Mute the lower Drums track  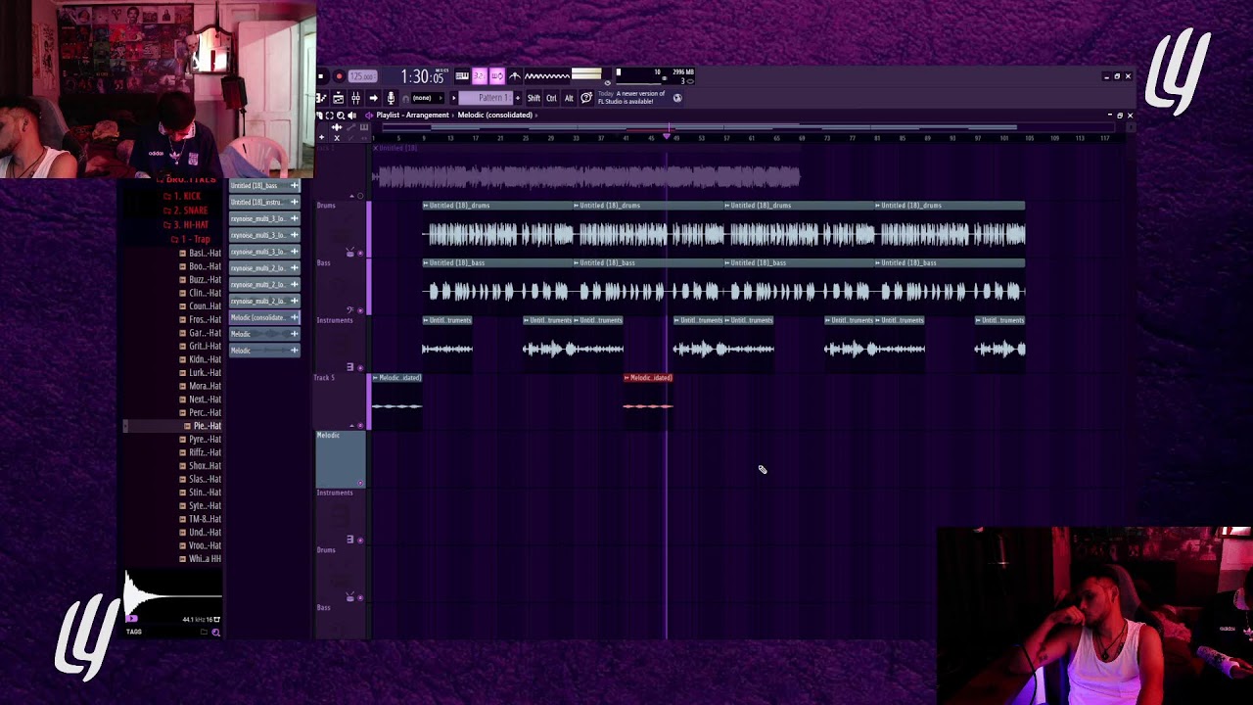[x=360, y=596]
